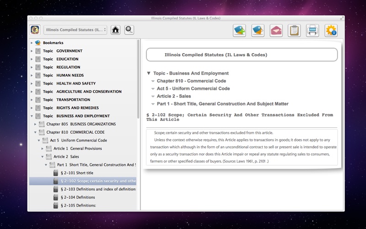The height and width of the screenshot is (229, 366).
Task: Copy the section with the clipboard icon
Action: [x=294, y=30]
